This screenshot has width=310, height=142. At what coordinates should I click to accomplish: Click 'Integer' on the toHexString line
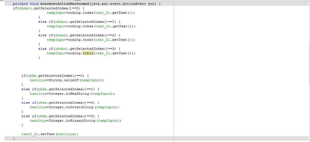click(56, 94)
